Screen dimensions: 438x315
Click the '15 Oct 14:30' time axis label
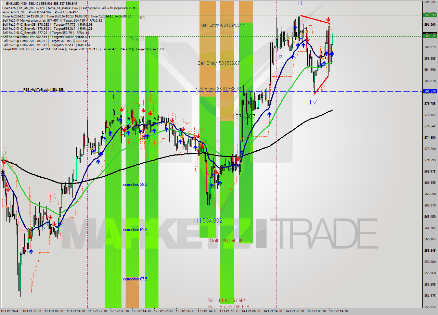(338, 311)
